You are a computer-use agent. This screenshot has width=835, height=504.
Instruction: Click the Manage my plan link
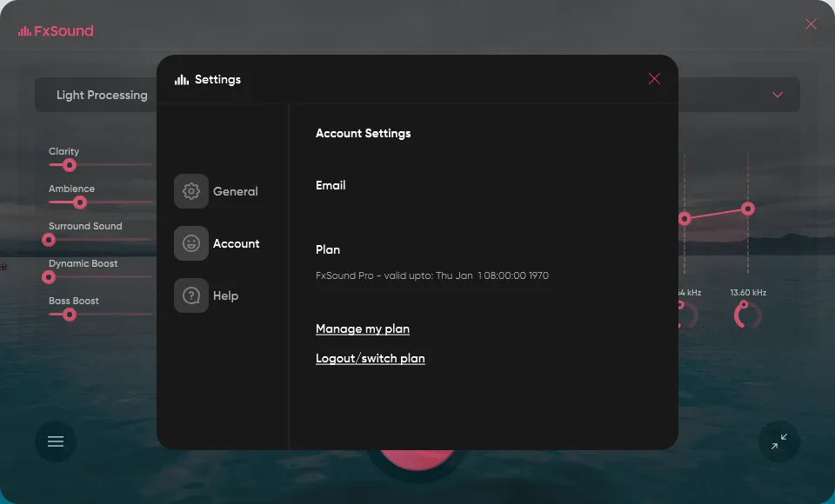point(363,328)
